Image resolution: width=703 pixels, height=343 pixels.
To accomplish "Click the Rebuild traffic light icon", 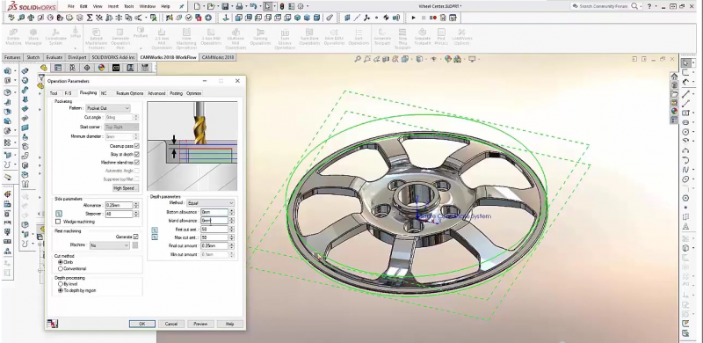I will pyautogui.click(x=281, y=6).
